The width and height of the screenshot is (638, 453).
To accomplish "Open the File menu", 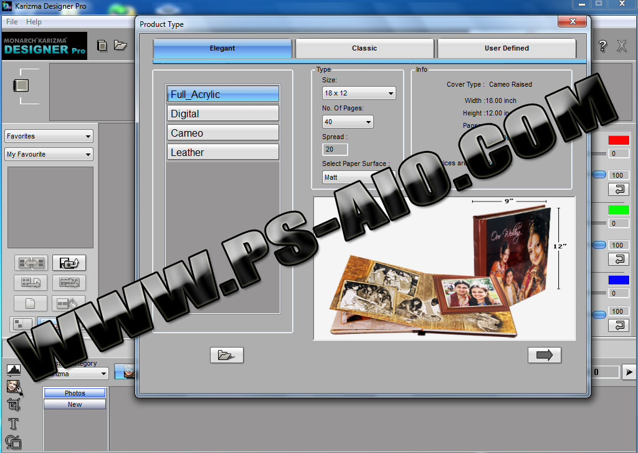I will coord(12,22).
